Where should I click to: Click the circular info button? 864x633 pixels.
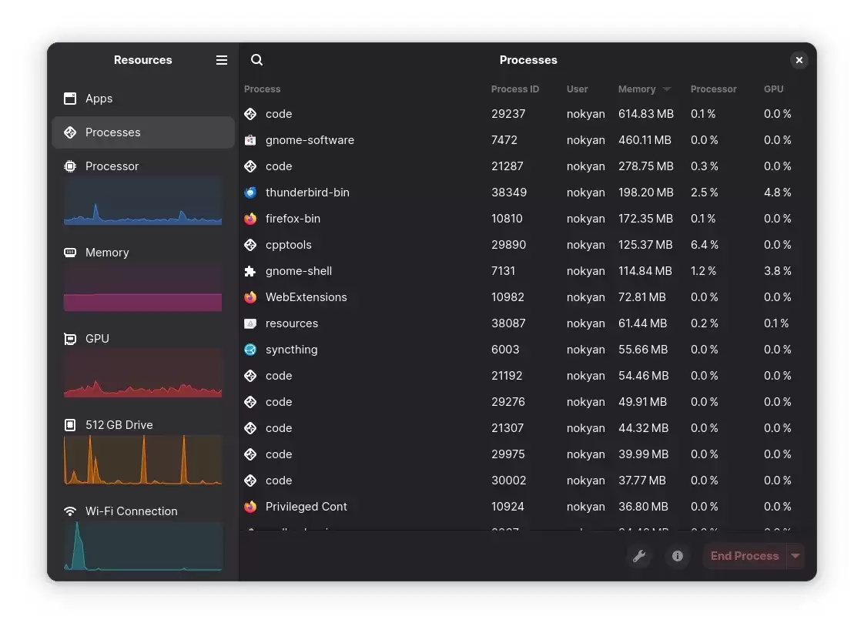[677, 556]
